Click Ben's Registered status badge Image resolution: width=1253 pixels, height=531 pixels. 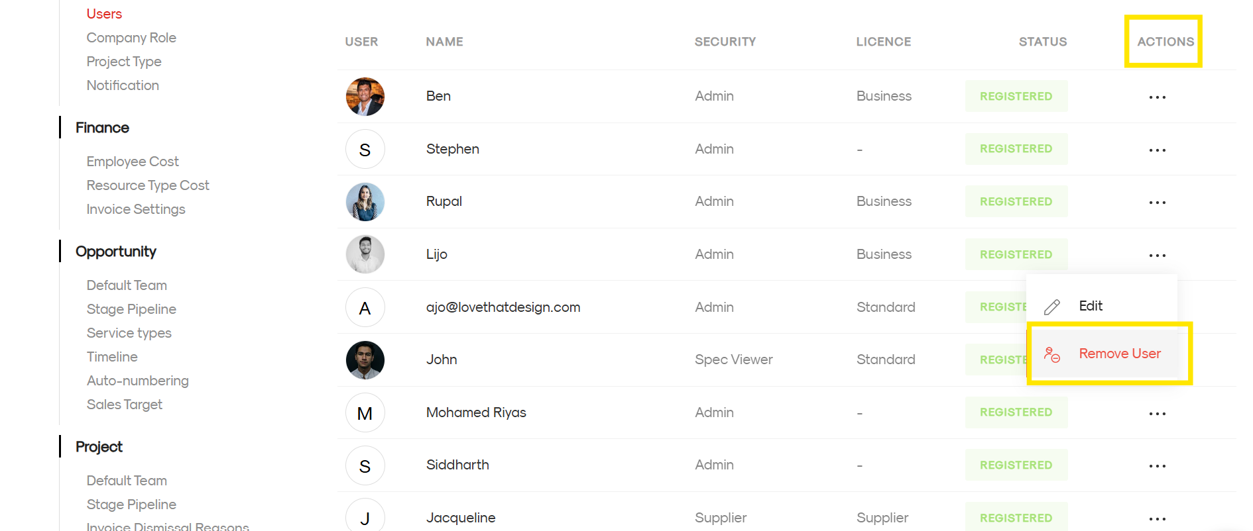(x=1016, y=96)
